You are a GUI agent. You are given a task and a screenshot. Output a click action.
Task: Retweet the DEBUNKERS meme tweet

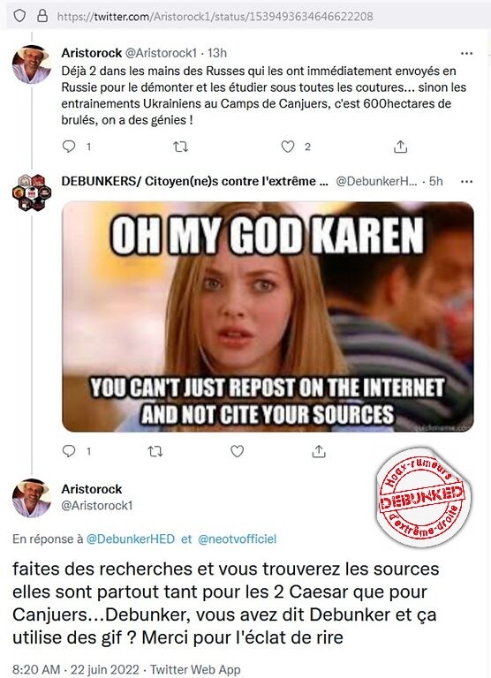pyautogui.click(x=155, y=452)
